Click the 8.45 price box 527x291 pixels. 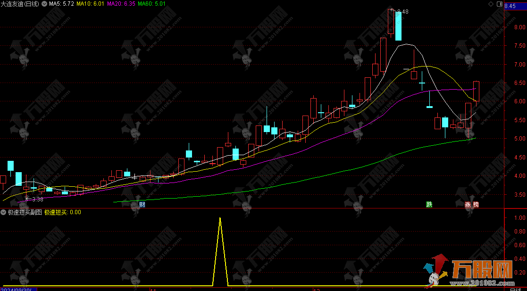click(510, 6)
